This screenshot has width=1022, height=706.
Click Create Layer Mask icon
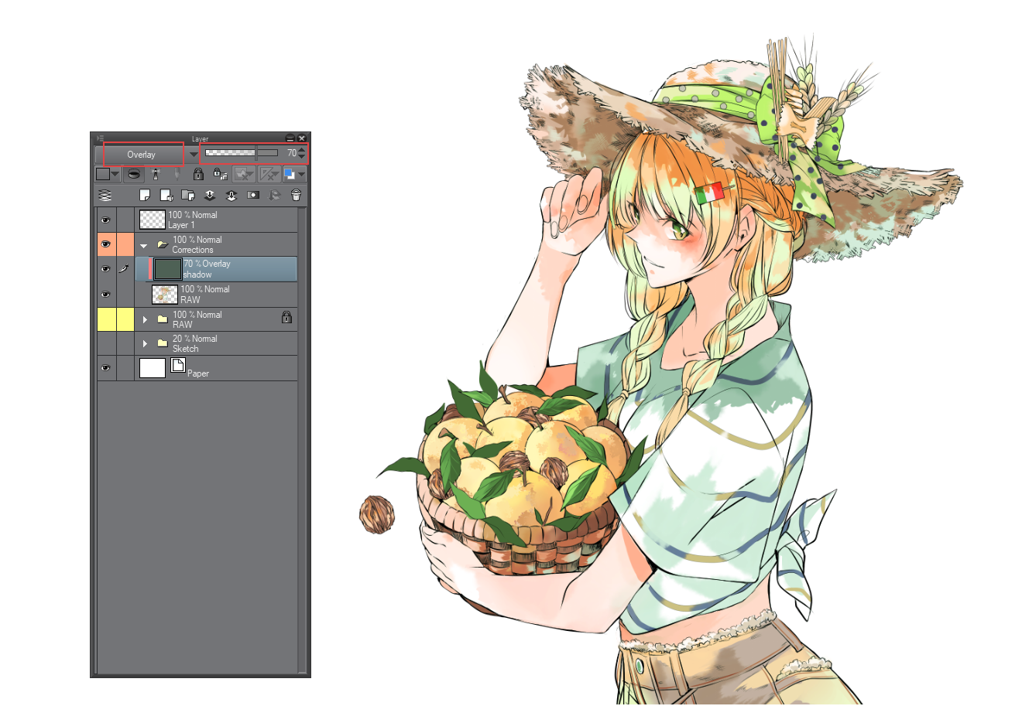[x=252, y=196]
